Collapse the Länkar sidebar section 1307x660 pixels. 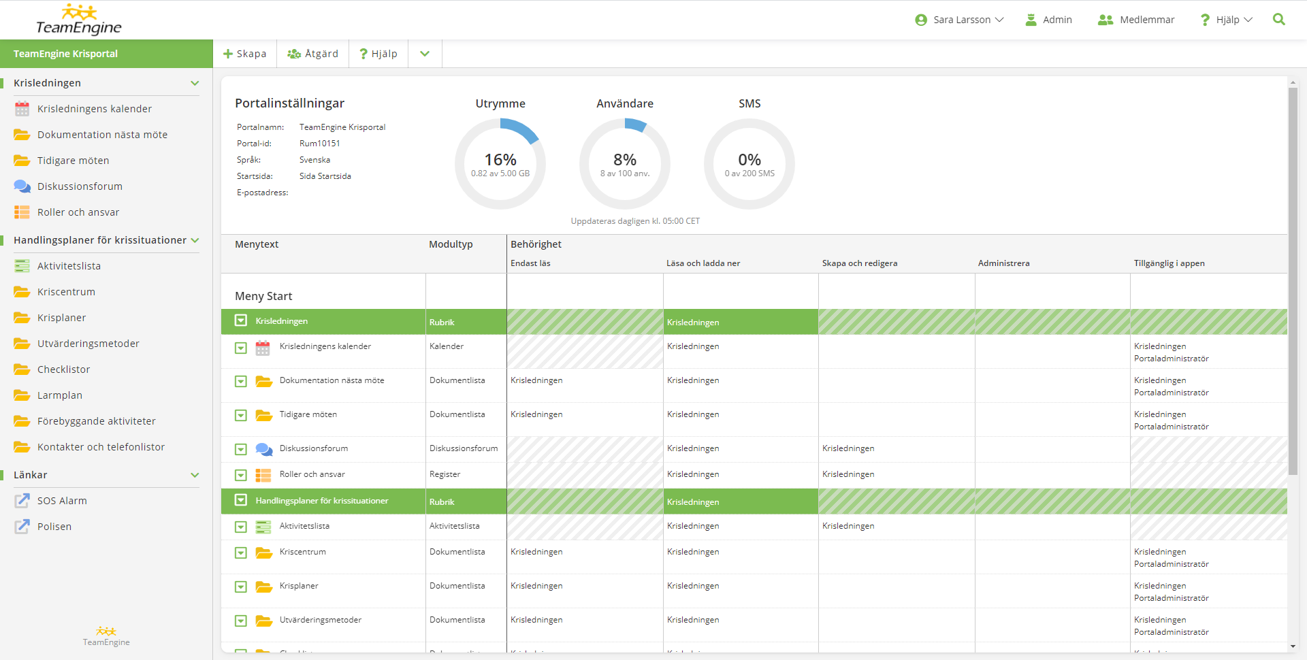pyautogui.click(x=195, y=475)
